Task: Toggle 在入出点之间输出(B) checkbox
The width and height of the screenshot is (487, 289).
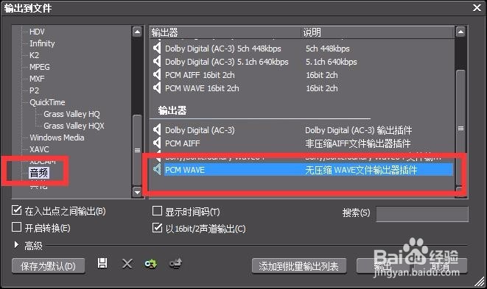Action: [16, 210]
